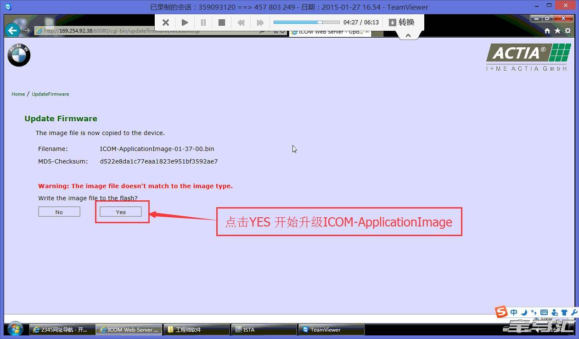Click the 转换 convert button

pyautogui.click(x=402, y=23)
